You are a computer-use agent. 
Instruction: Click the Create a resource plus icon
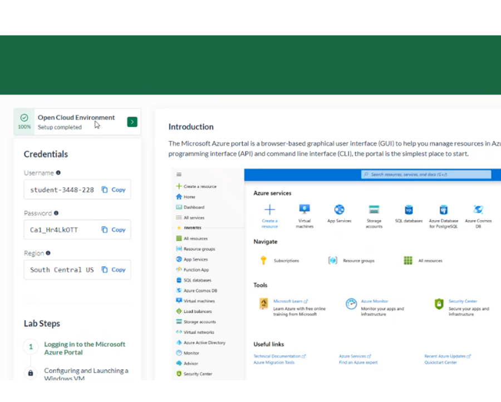coord(269,210)
